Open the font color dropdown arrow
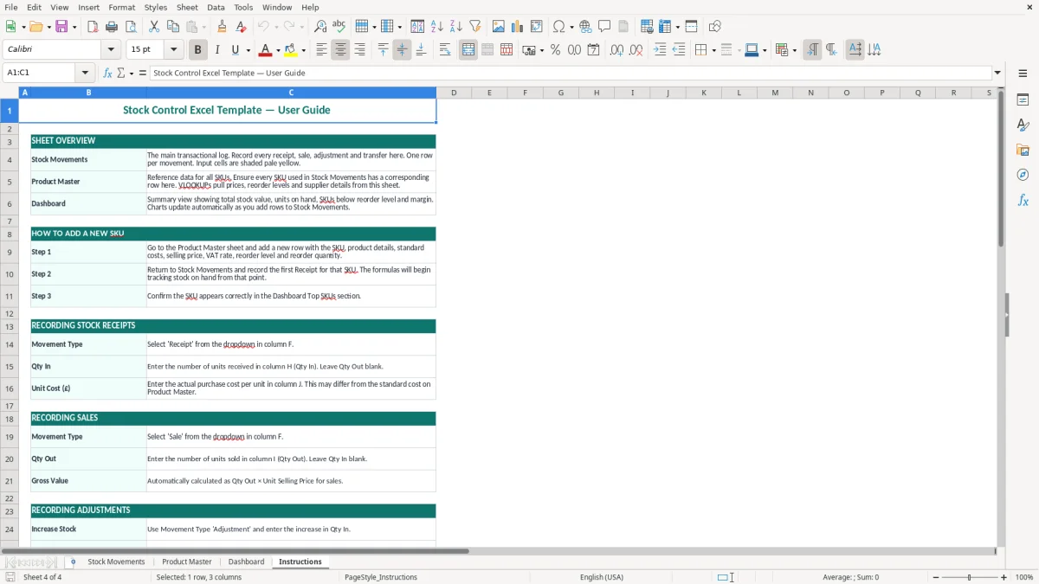The width and height of the screenshot is (1039, 584). tap(277, 50)
